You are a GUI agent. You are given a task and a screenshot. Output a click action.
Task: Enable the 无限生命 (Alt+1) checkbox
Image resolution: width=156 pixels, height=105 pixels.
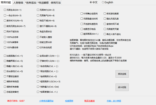click(5, 10)
